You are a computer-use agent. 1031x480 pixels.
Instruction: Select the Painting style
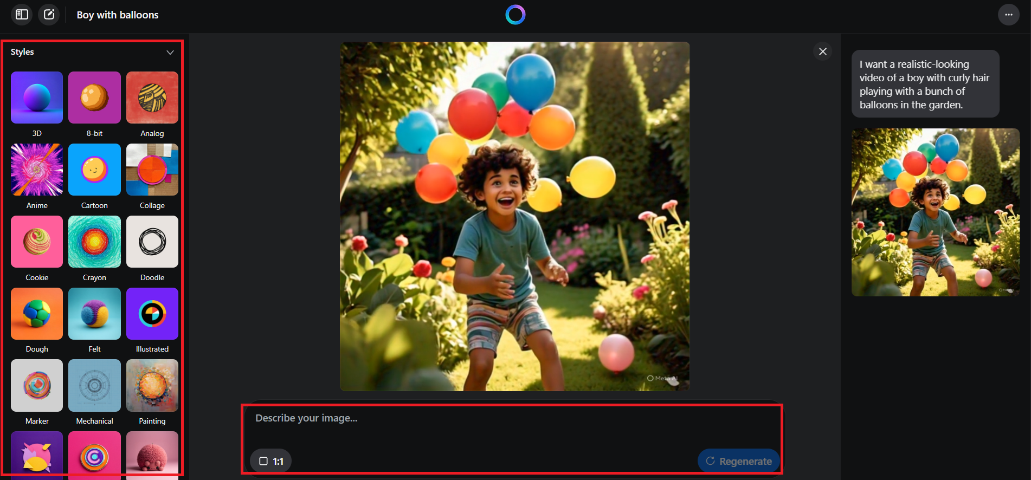pos(152,385)
